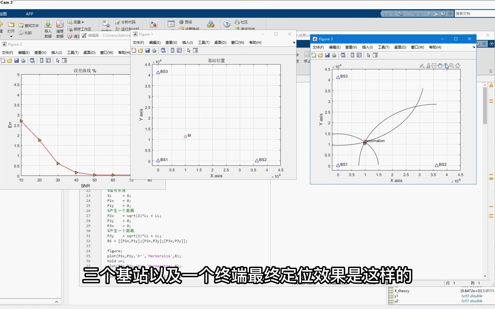Select pan hand tool on Figure 3 axes
This screenshot has width=495, height=309.
click(440, 66)
